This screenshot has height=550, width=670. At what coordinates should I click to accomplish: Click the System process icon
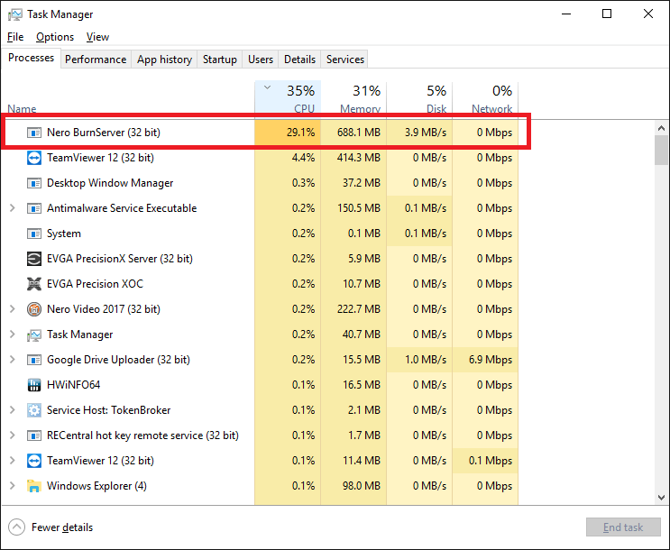34,234
